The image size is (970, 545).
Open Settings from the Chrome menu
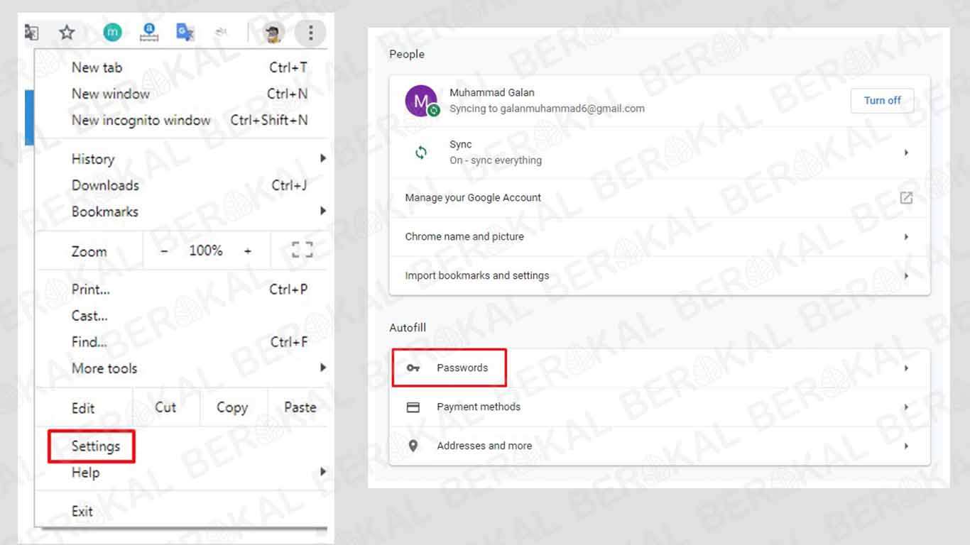[96, 446]
